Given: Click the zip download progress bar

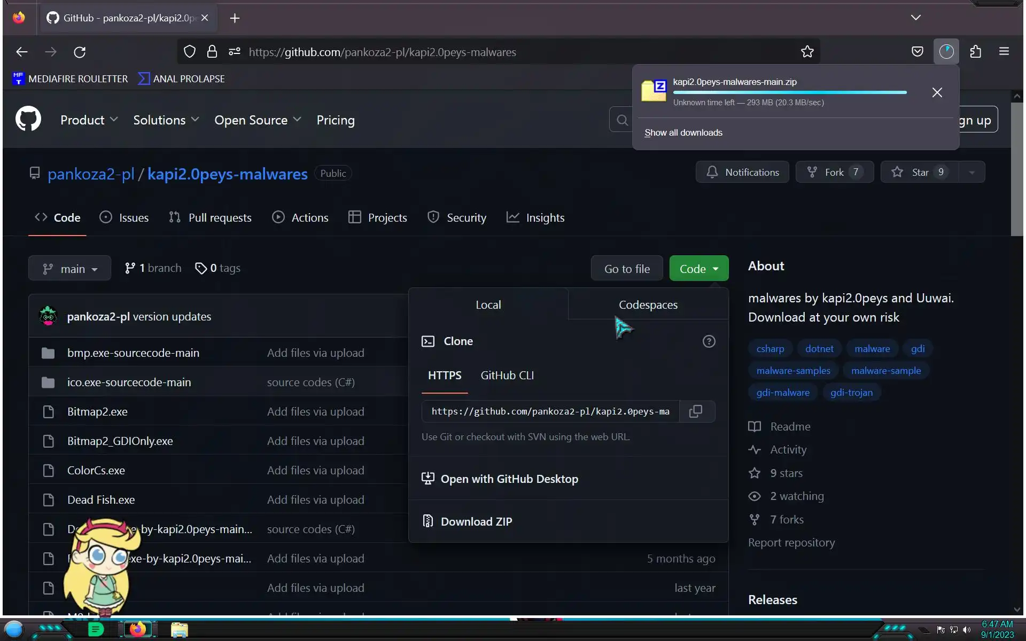Looking at the screenshot, I should point(789,92).
